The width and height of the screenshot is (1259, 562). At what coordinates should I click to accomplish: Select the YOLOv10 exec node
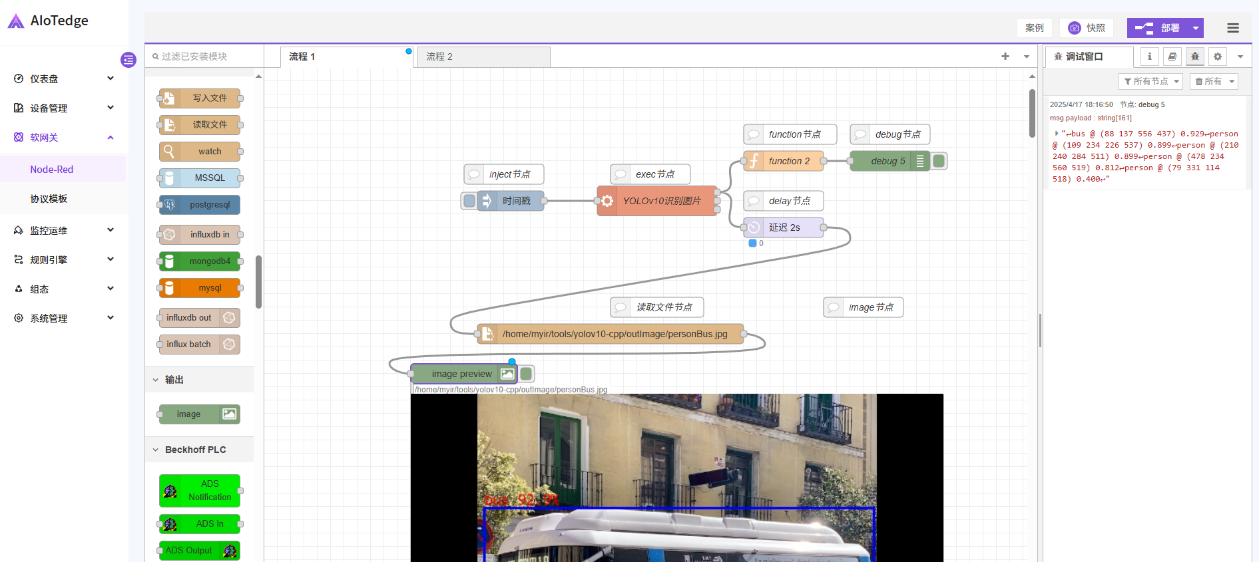[656, 201]
